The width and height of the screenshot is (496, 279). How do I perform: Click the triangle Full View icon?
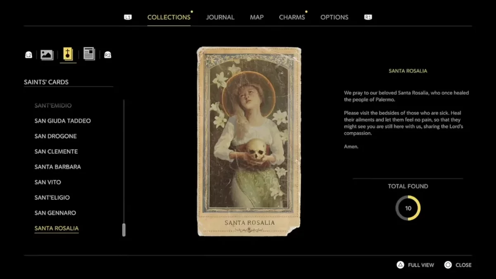(x=400, y=265)
